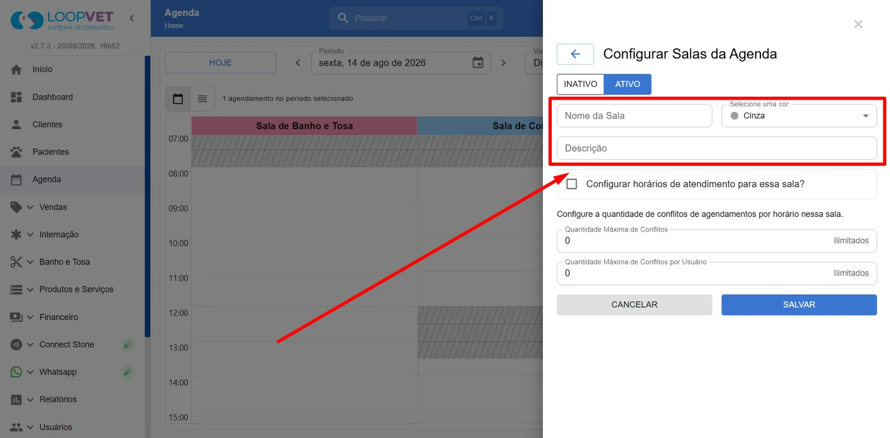Enable Configurar horários de atendimento checkbox

[x=571, y=184]
